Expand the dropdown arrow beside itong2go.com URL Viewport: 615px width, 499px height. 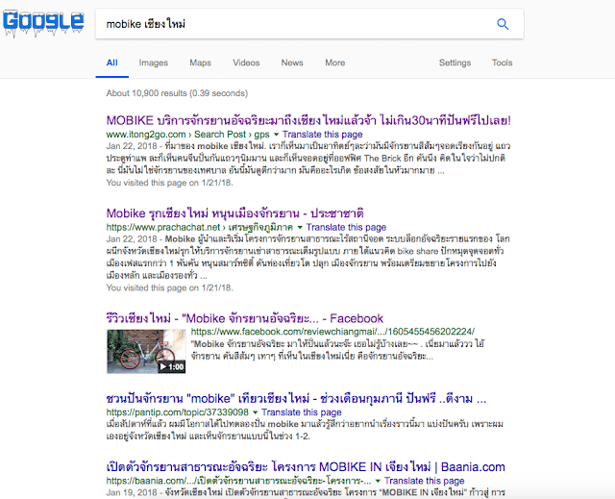[x=276, y=135]
